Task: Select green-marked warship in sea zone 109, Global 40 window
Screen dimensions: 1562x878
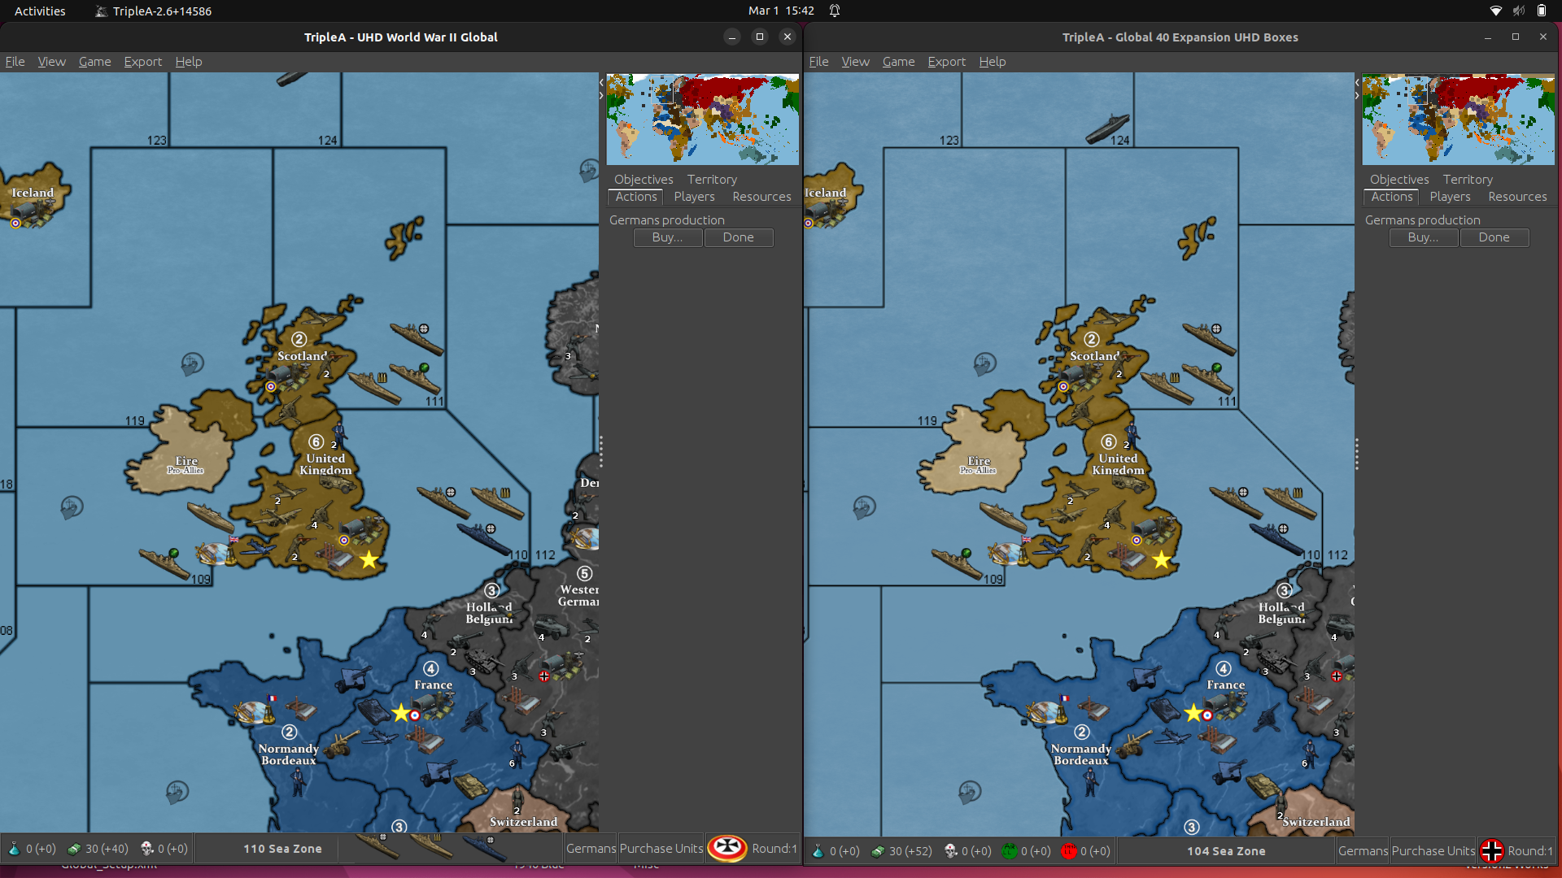Action: click(x=956, y=562)
